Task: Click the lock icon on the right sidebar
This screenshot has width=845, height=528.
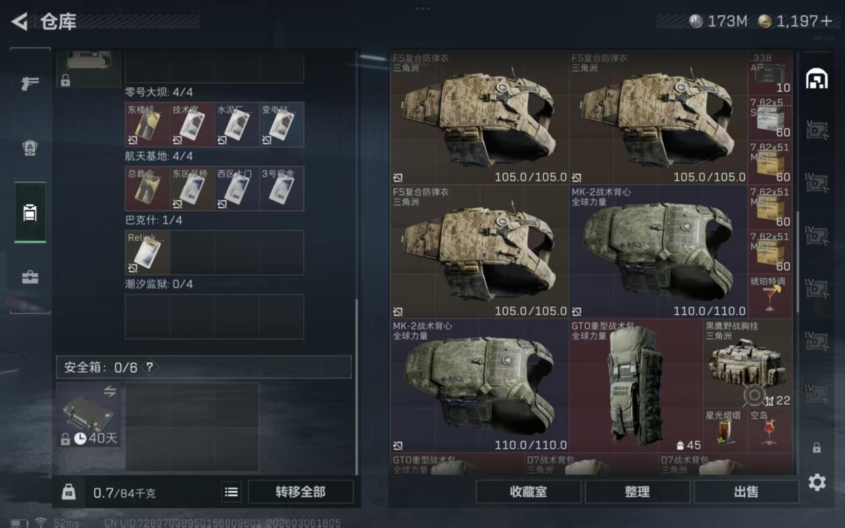Action: pyautogui.click(x=817, y=448)
